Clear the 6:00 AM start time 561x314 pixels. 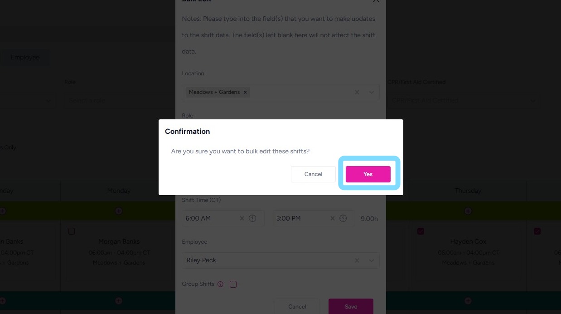click(242, 218)
